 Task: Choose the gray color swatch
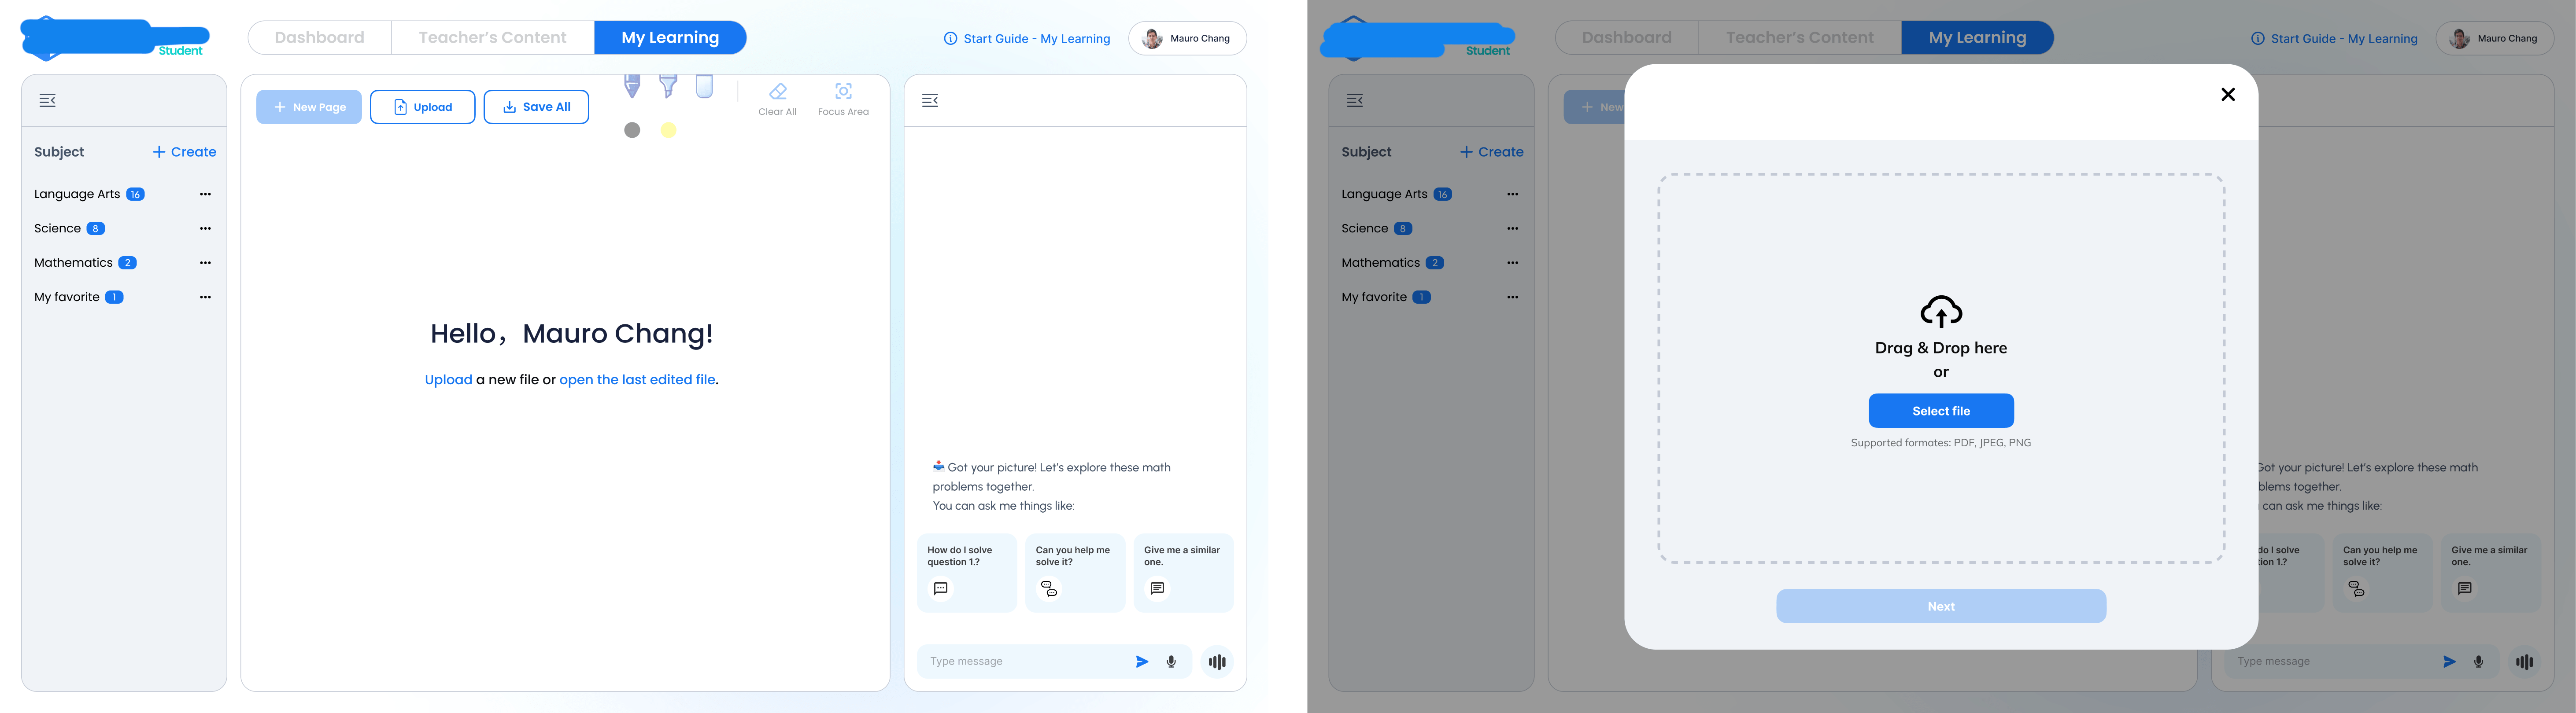tap(632, 130)
